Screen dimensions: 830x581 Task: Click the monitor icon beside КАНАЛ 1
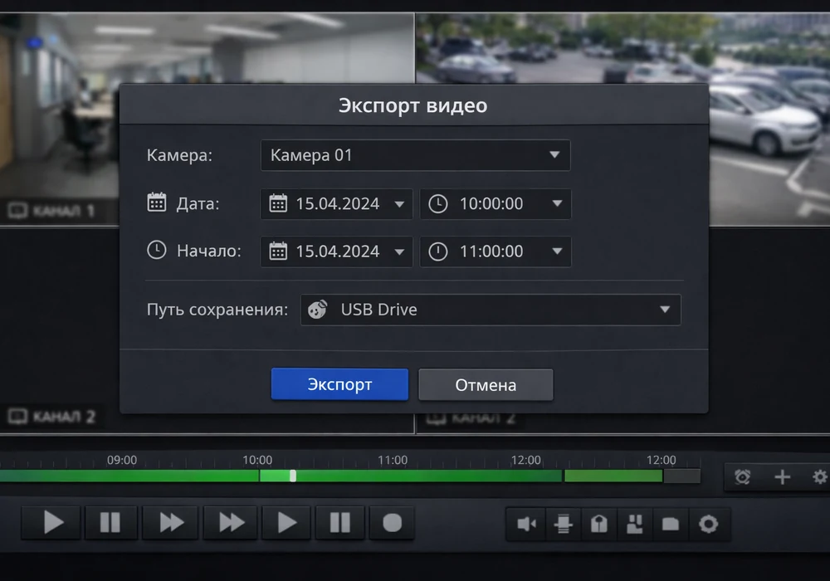point(17,211)
